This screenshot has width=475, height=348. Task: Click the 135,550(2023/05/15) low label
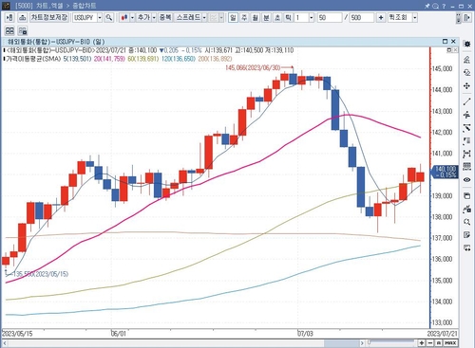[x=41, y=274]
